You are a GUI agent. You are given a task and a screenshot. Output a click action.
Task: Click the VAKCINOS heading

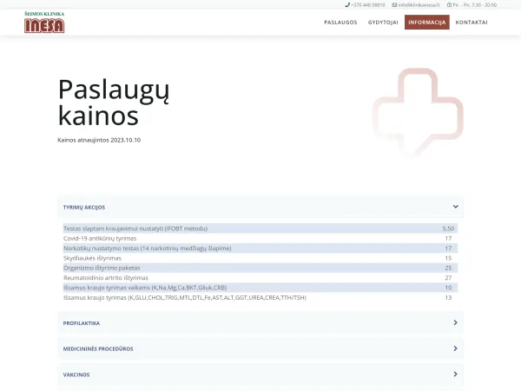pyautogui.click(x=76, y=374)
